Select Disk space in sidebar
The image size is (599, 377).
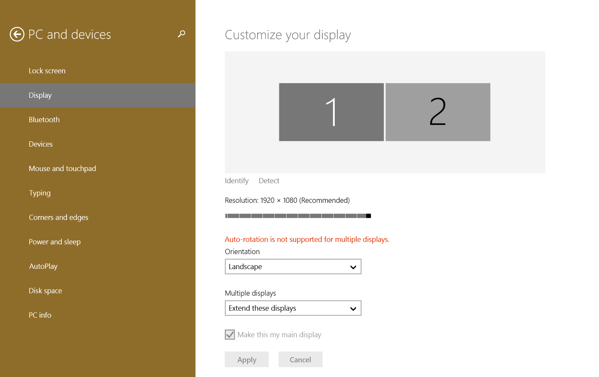point(45,291)
